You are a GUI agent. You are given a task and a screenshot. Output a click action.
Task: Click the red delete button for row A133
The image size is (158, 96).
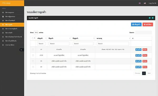(x=145, y=55)
